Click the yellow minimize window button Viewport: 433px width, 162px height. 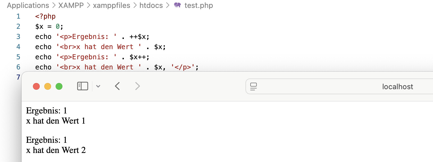[48, 86]
